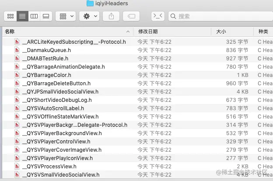Image resolution: width=273 pixels, height=181 pixels.
Task: Select the __QYSVProcessView.h file name
Action: [49, 167]
